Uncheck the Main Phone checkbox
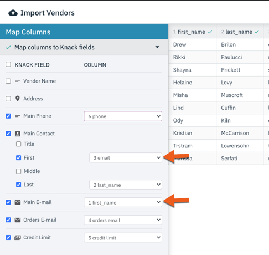The image size is (269, 255). point(8,116)
